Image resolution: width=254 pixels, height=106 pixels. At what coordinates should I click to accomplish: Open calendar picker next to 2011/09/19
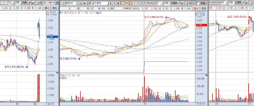click(56, 3)
